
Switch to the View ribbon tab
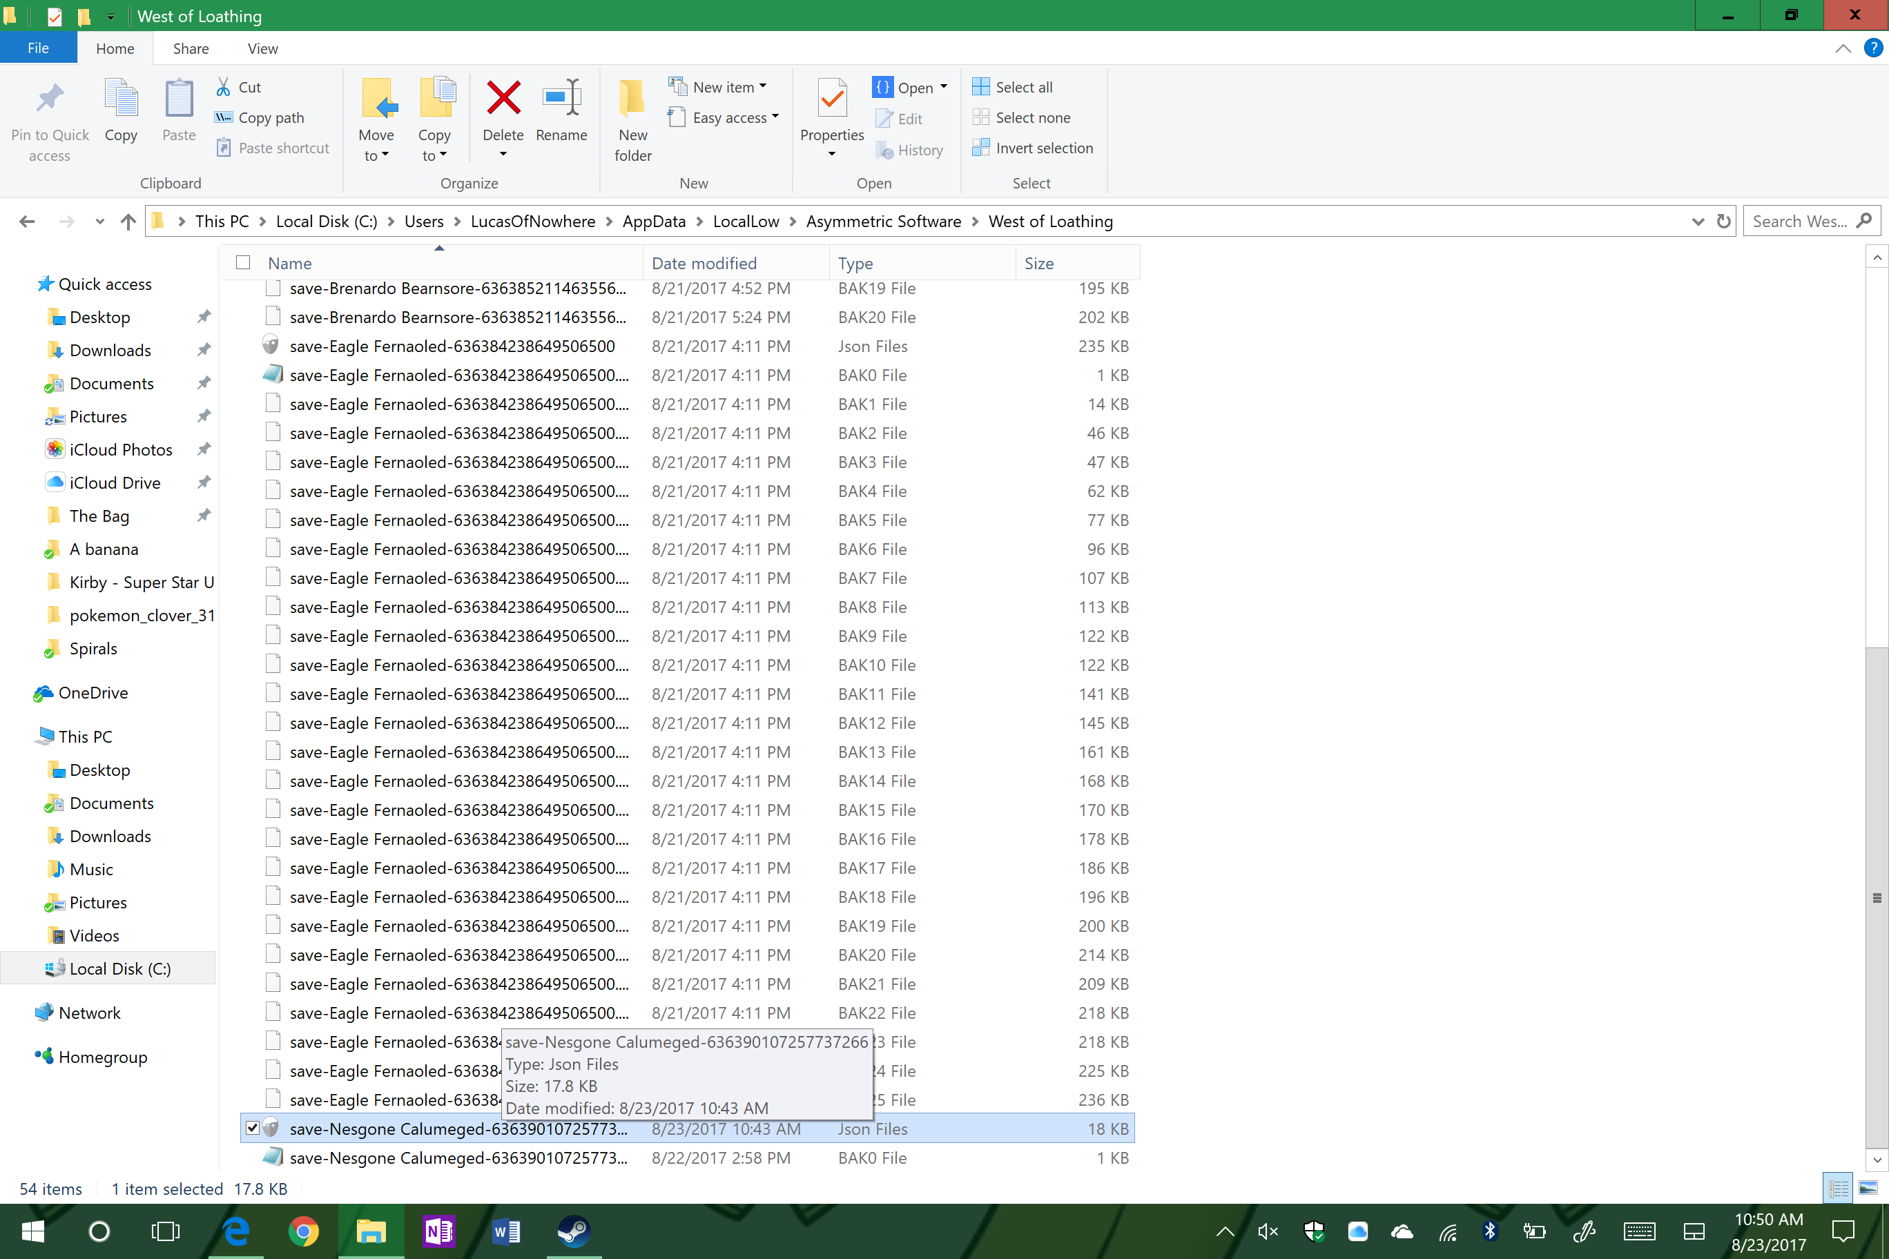point(262,48)
